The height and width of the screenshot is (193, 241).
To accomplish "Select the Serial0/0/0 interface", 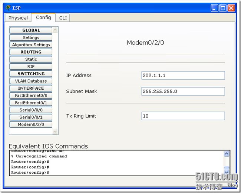I will 31,110.
